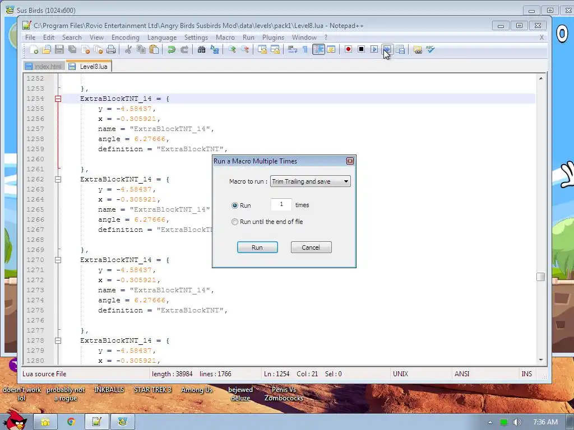The width and height of the screenshot is (574, 430).
Task: Click the Zoom In magnifier icon
Action: point(232,49)
